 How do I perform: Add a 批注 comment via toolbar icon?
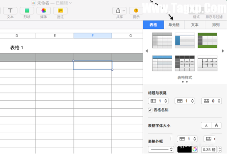(60, 10)
